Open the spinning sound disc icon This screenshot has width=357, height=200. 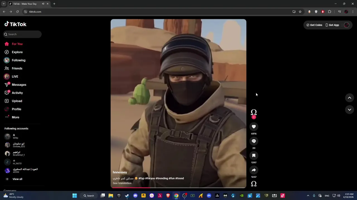(x=254, y=184)
